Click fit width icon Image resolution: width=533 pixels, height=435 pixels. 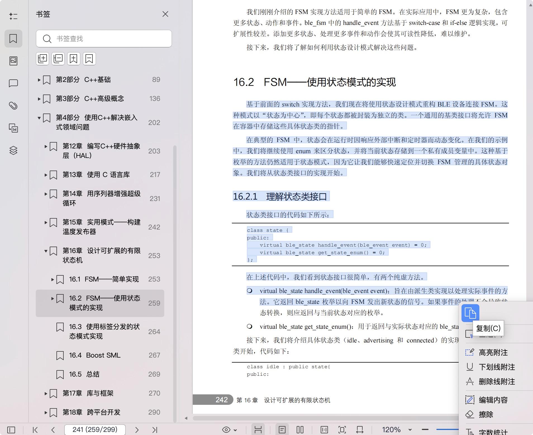pyautogui.click(x=360, y=430)
